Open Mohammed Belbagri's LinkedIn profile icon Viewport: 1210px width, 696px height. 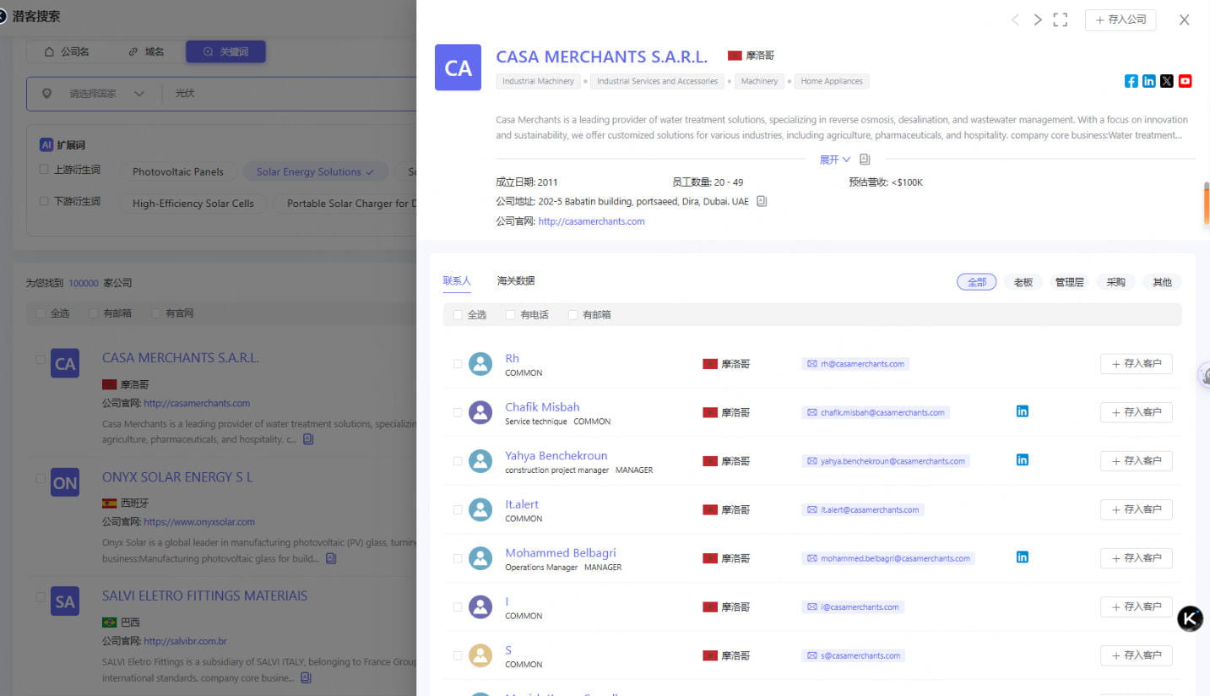(x=1023, y=557)
